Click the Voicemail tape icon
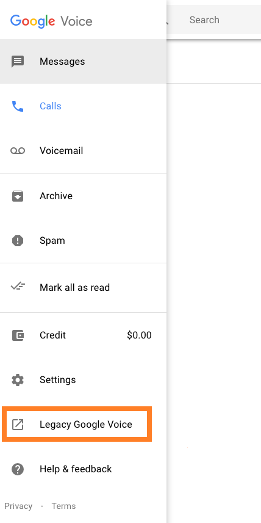The image size is (261, 523). click(x=18, y=151)
